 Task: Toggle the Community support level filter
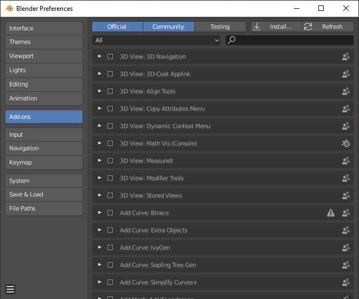point(169,27)
